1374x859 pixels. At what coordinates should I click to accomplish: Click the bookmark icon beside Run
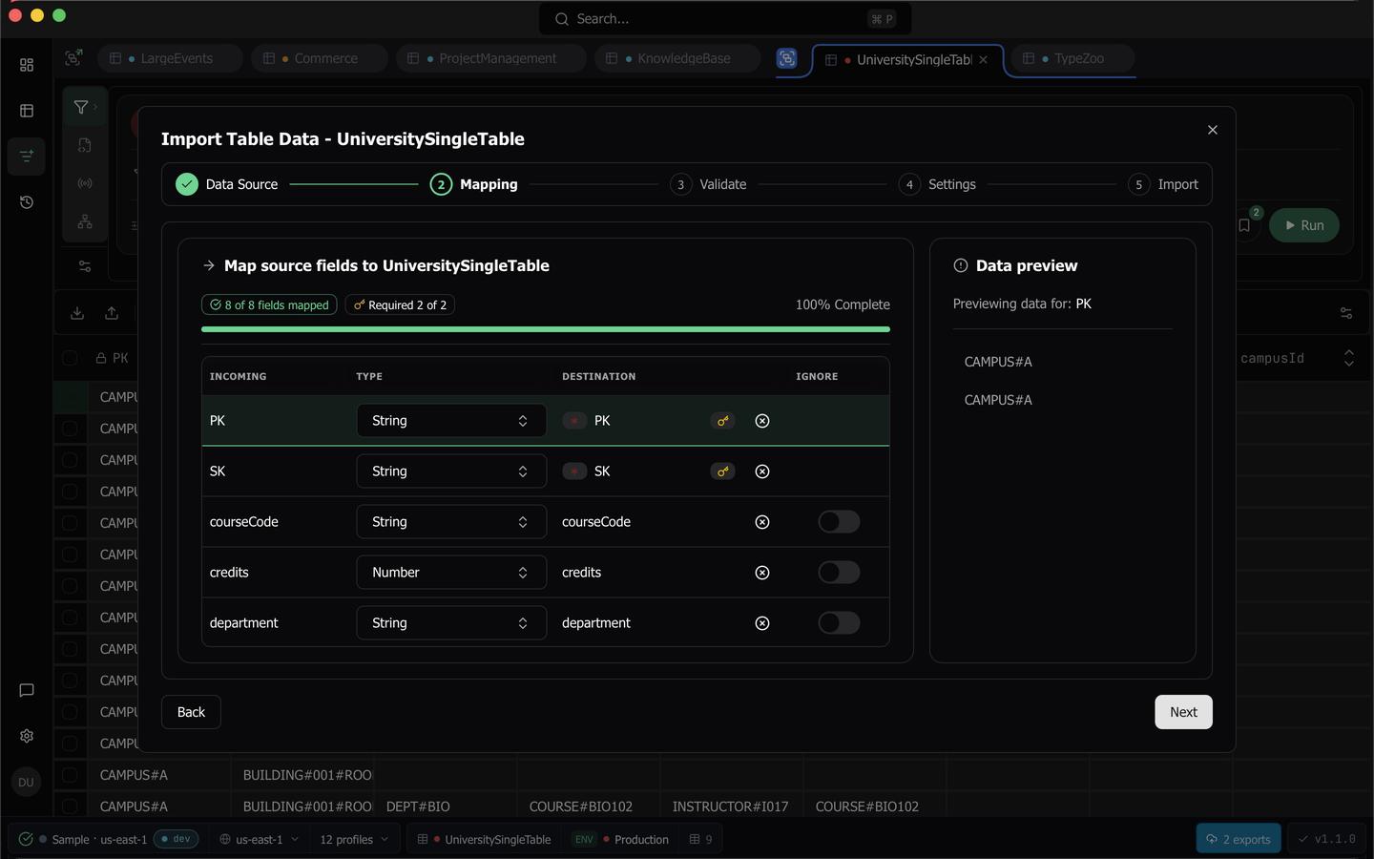[1244, 225]
